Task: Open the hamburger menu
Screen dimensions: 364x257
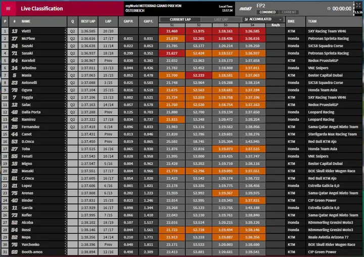Action: [x=8, y=9]
